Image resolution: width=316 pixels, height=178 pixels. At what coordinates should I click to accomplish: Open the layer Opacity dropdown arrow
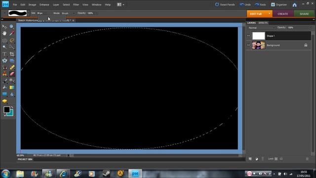[310, 28]
